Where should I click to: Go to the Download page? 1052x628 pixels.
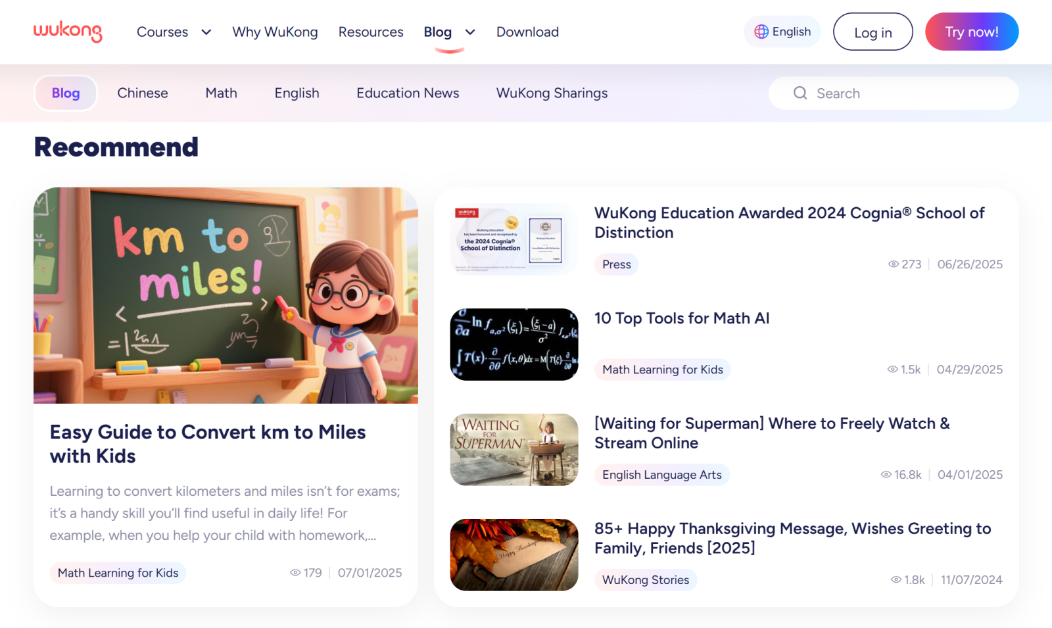[x=527, y=32]
